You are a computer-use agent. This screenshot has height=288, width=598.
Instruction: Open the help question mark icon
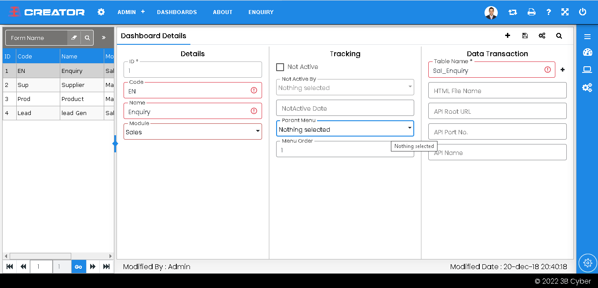tap(548, 12)
